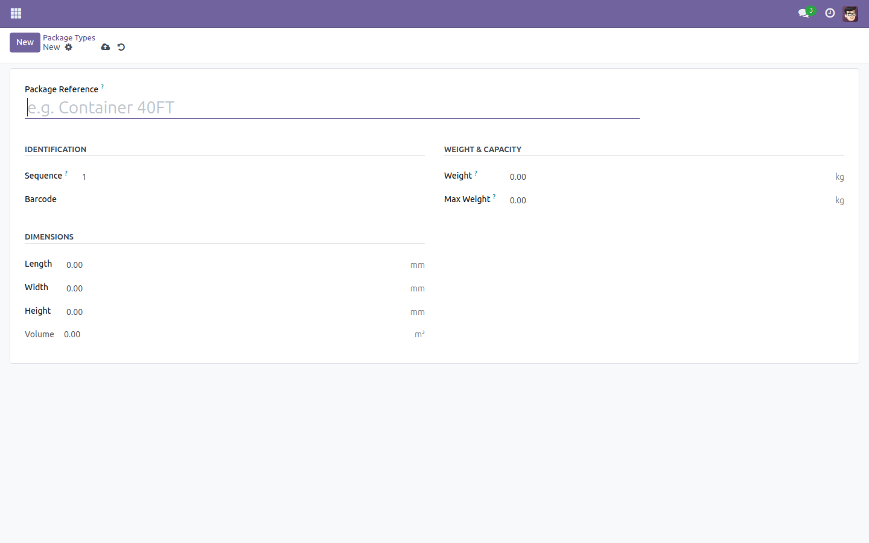Focus the Package Reference input field
This screenshot has height=543, width=869.
click(332, 107)
